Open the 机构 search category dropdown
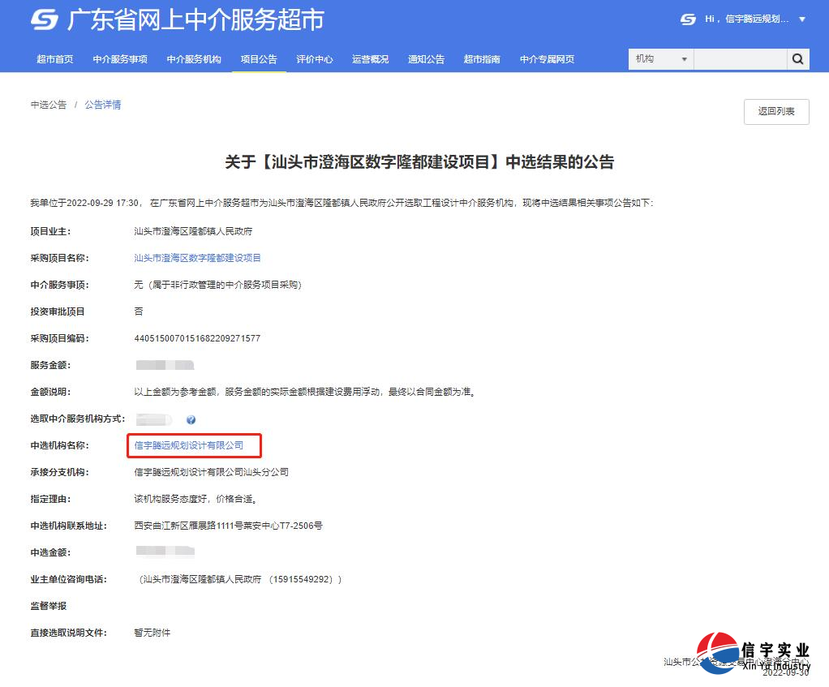This screenshot has height=687, width=829. click(x=659, y=59)
